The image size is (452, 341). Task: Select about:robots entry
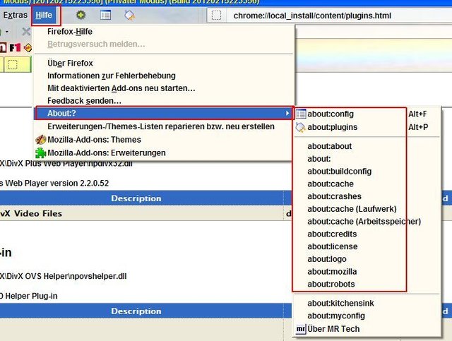click(x=367, y=285)
